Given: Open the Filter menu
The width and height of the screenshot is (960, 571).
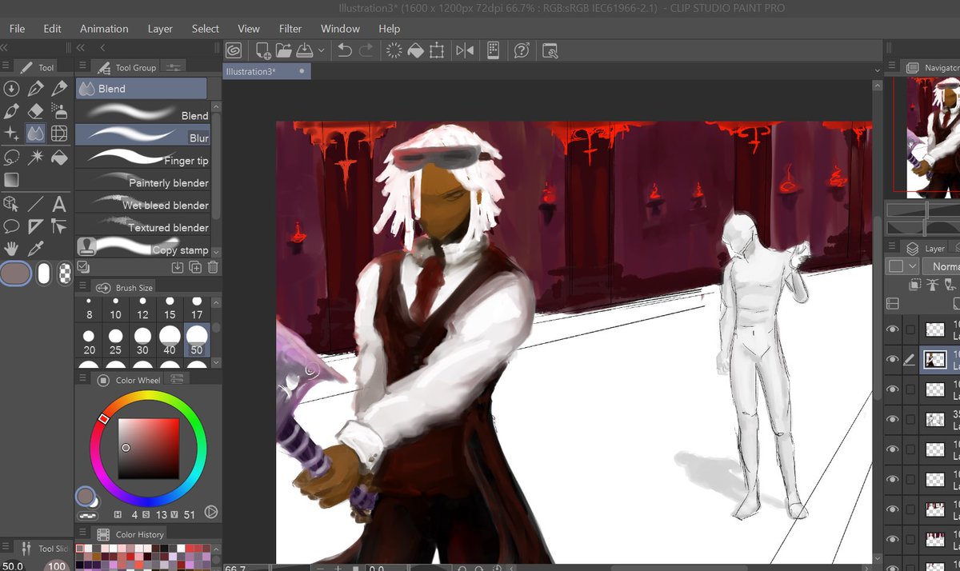Looking at the screenshot, I should click(290, 28).
